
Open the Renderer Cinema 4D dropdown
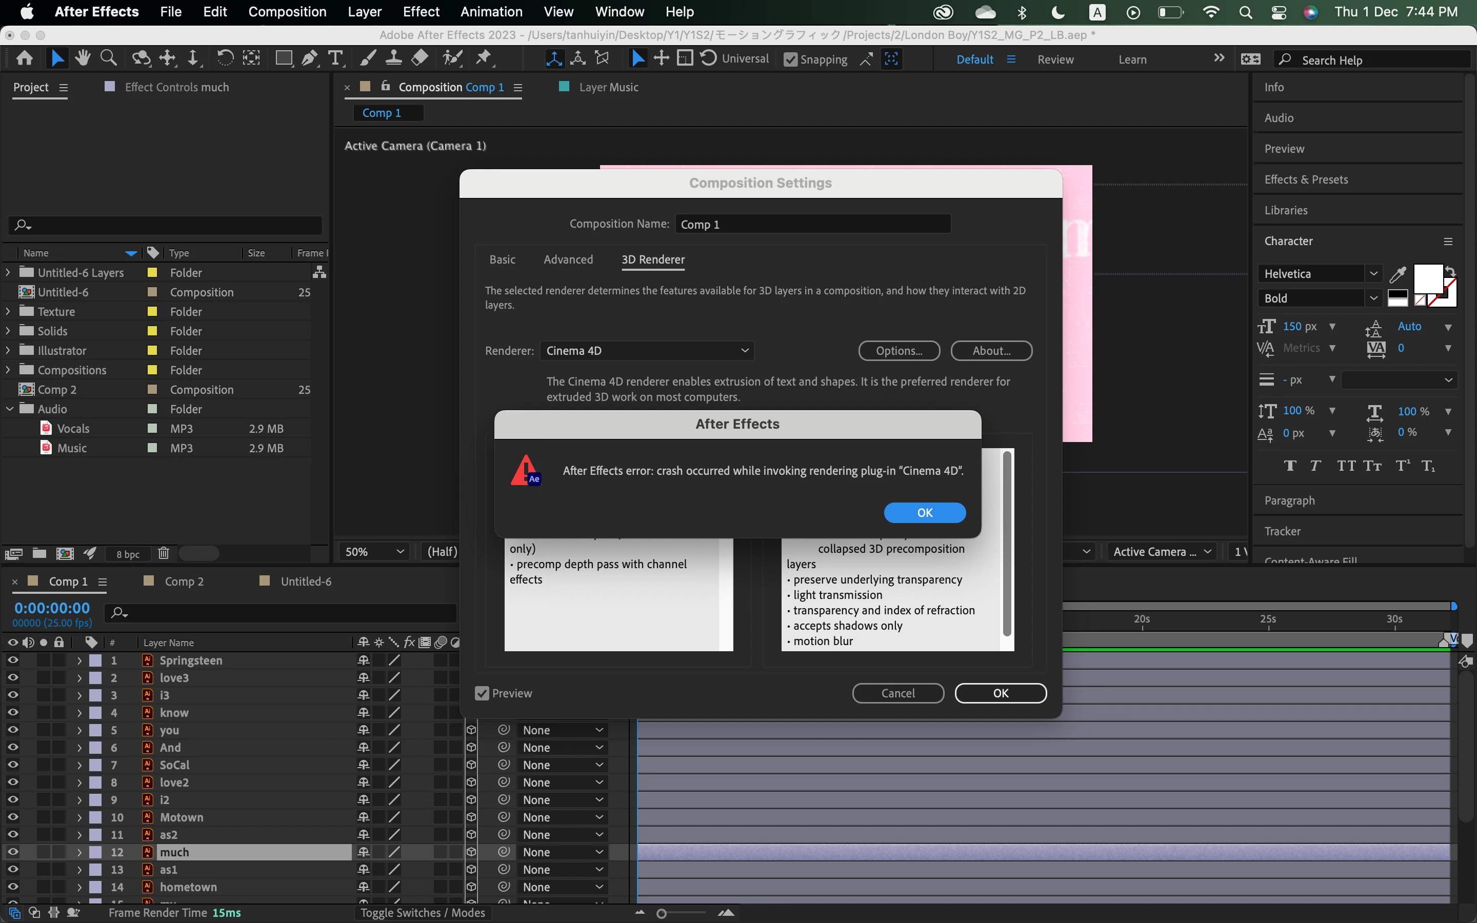point(646,350)
